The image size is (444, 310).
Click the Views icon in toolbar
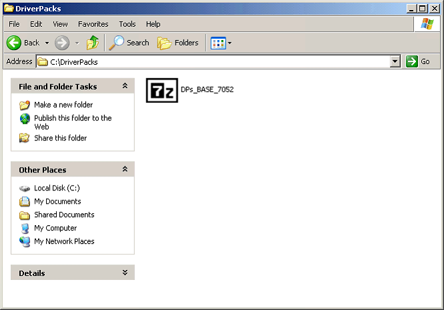pos(218,43)
